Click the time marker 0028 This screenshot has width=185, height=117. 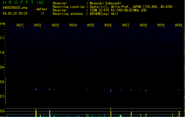pos(143,25)
